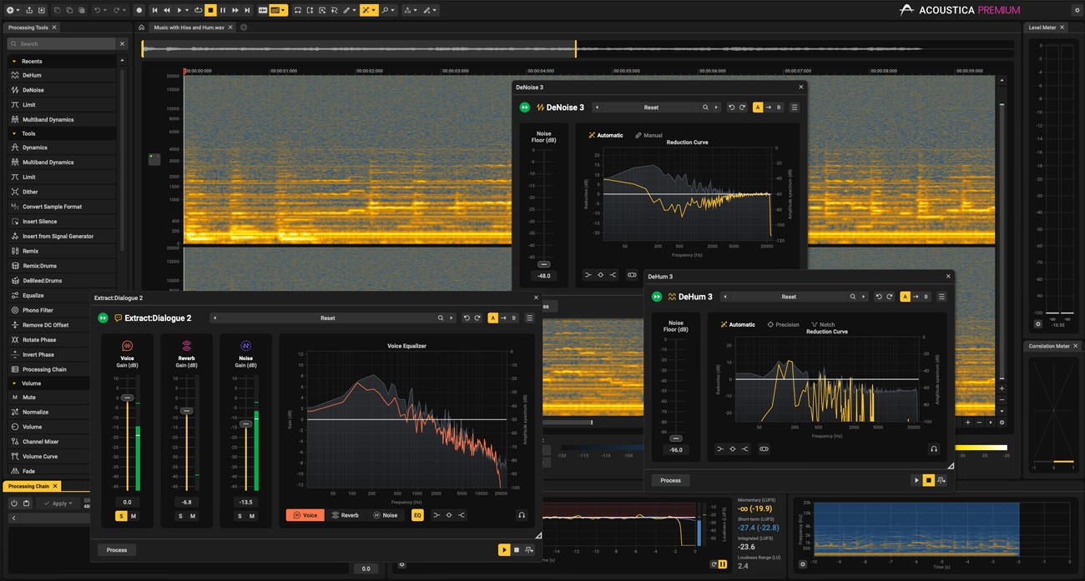
Task: Add a new tab with plus icon
Action: click(x=244, y=28)
